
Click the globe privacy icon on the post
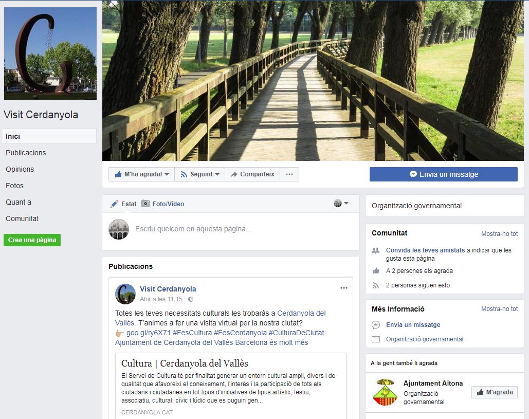pos(191,299)
